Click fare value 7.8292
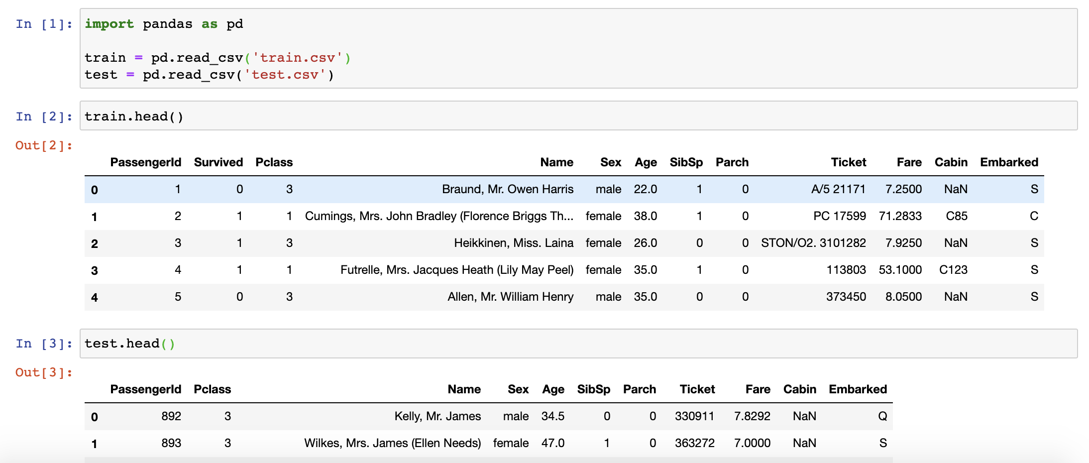This screenshot has width=1089, height=463. click(x=752, y=416)
